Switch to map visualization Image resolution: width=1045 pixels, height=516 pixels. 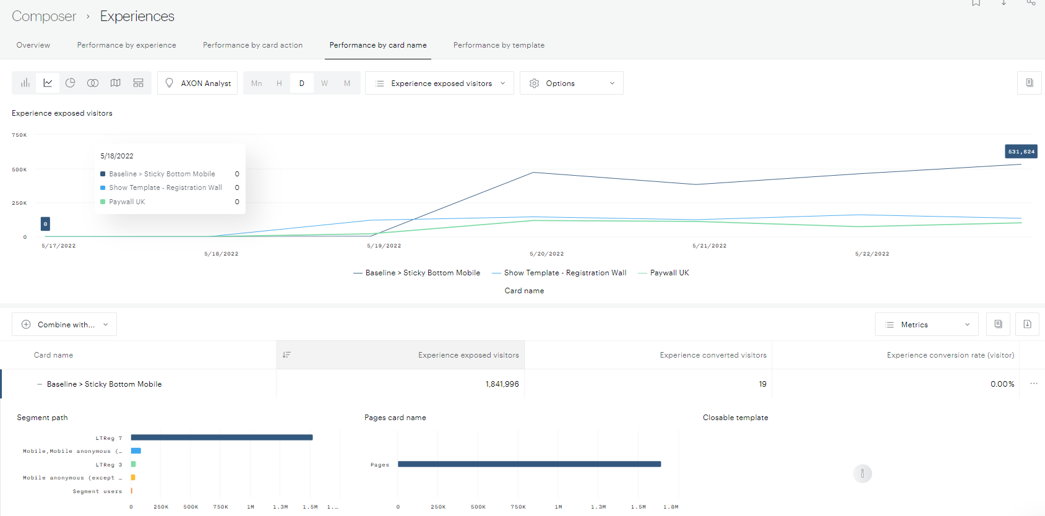point(116,83)
